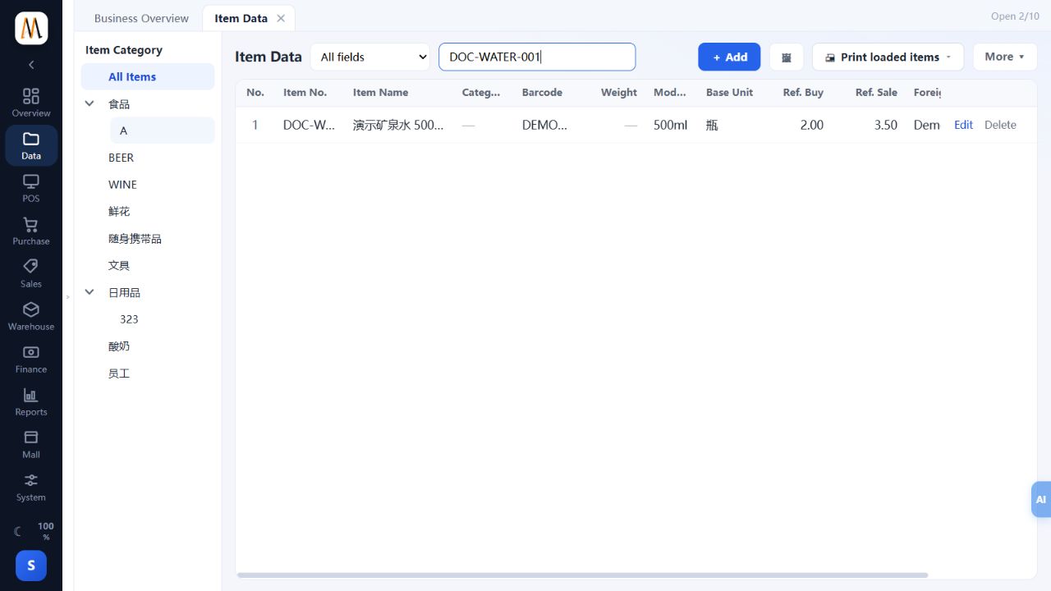
Task: Open the AI assistant tab
Action: click(1041, 499)
